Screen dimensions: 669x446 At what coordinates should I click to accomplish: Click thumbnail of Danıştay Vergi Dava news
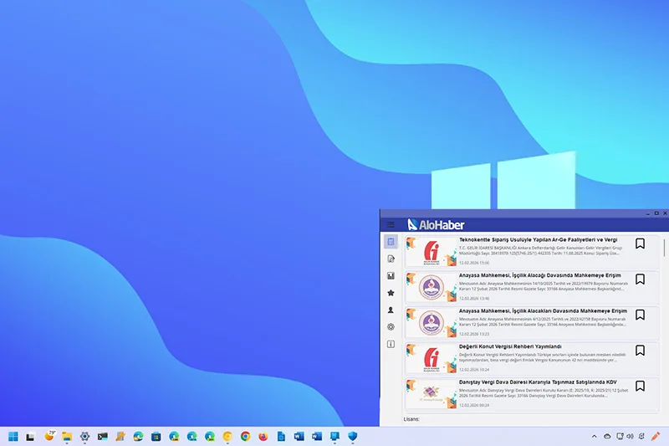[x=432, y=394]
